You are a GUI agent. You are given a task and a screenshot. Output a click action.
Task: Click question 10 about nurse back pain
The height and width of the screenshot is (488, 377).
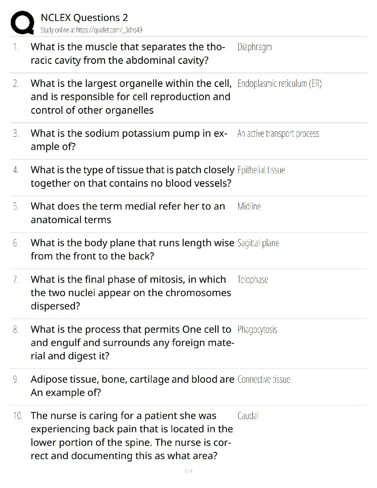coord(132,436)
